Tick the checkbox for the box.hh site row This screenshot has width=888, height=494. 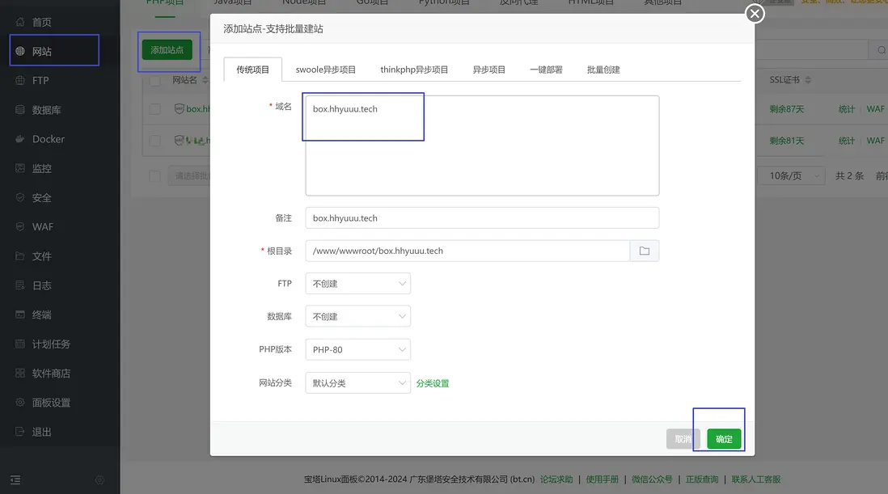(155, 108)
